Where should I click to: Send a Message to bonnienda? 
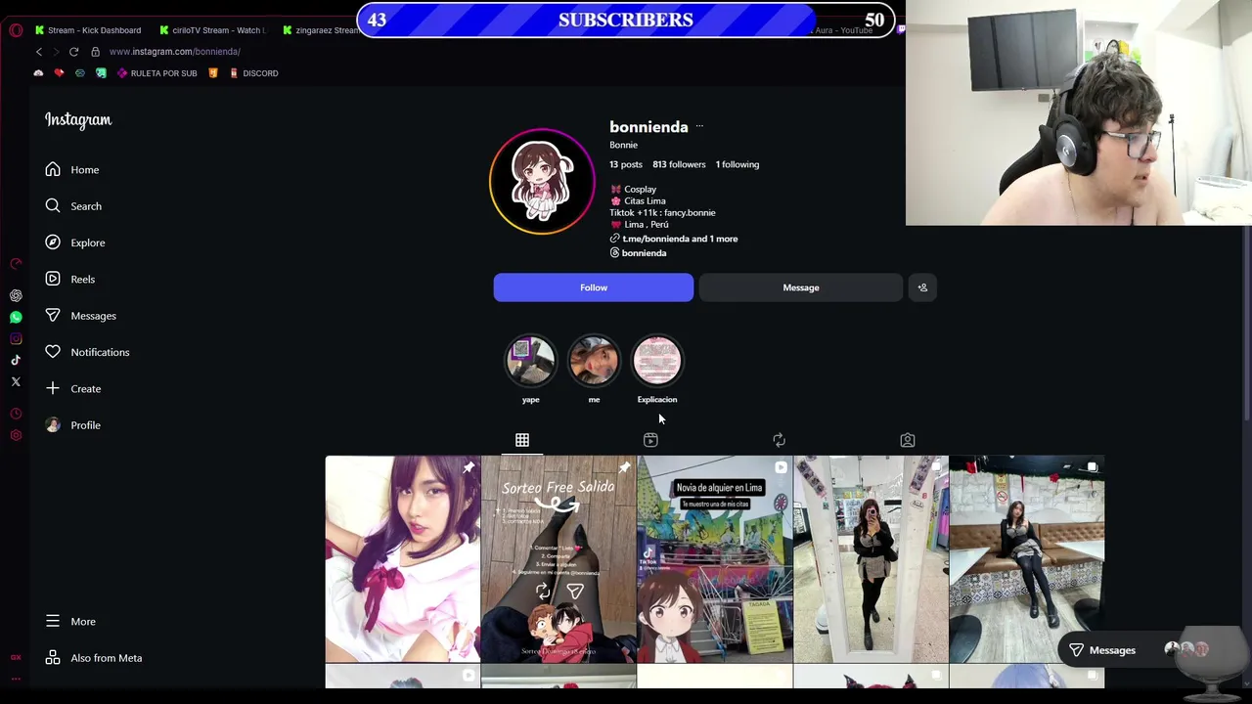[801, 287]
